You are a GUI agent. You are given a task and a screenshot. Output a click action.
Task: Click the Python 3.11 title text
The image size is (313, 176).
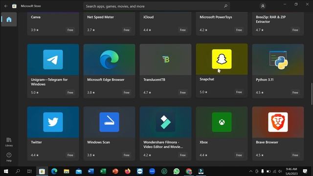click(x=265, y=80)
